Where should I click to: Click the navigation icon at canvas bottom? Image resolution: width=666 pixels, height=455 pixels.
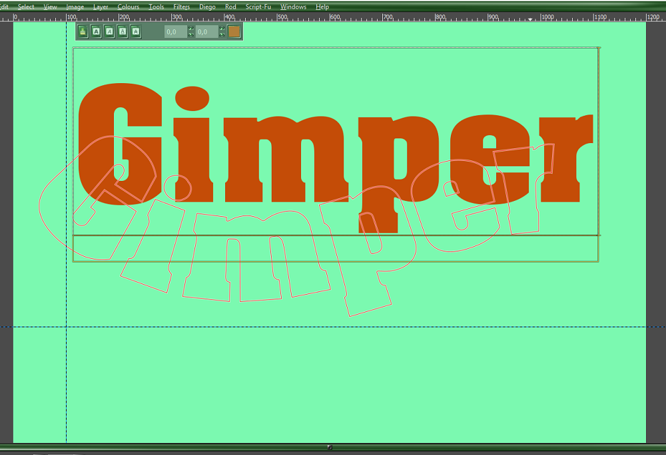point(330,447)
